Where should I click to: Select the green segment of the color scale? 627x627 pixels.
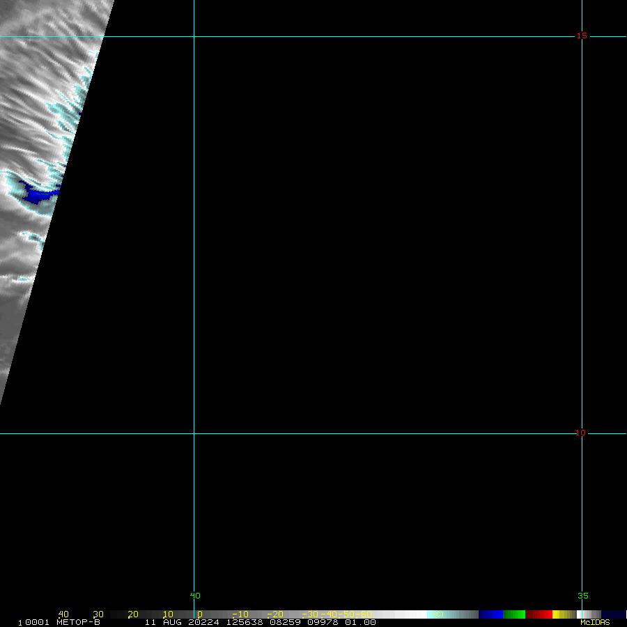(514, 614)
